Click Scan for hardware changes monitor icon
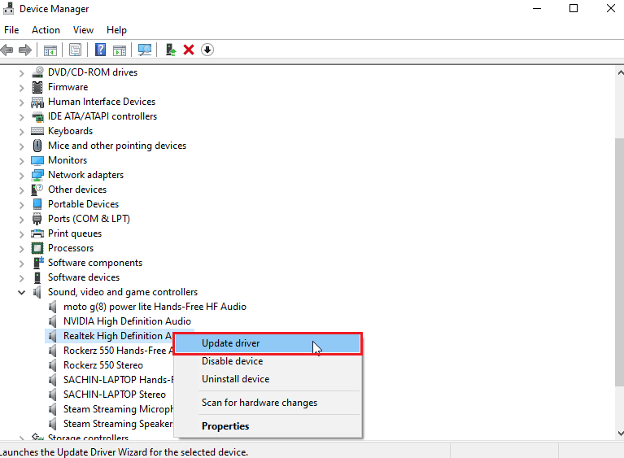624x458 pixels. (145, 50)
